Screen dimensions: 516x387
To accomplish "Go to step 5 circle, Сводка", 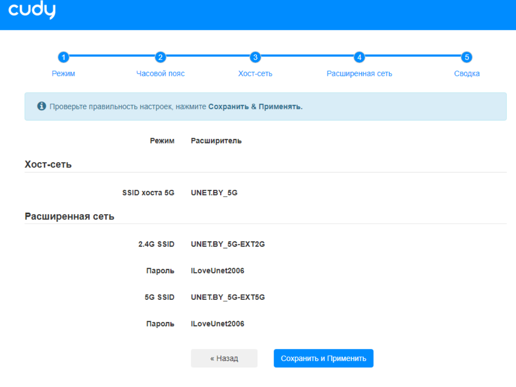I will 467,57.
